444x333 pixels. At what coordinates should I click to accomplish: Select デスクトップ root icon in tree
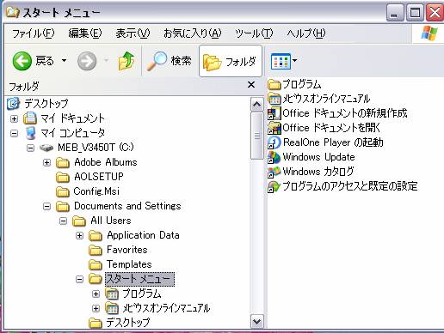[x=13, y=104]
